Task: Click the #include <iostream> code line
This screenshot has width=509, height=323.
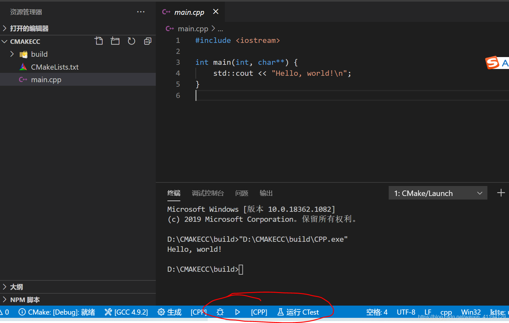Action: (x=237, y=40)
